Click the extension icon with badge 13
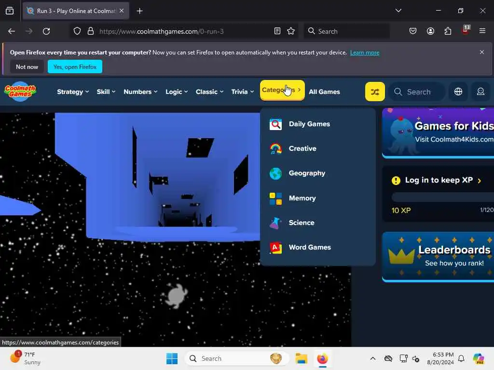The image size is (494, 370). click(466, 30)
